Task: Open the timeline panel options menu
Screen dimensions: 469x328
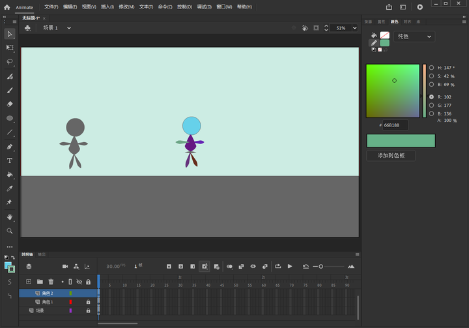Action: pyautogui.click(x=357, y=254)
